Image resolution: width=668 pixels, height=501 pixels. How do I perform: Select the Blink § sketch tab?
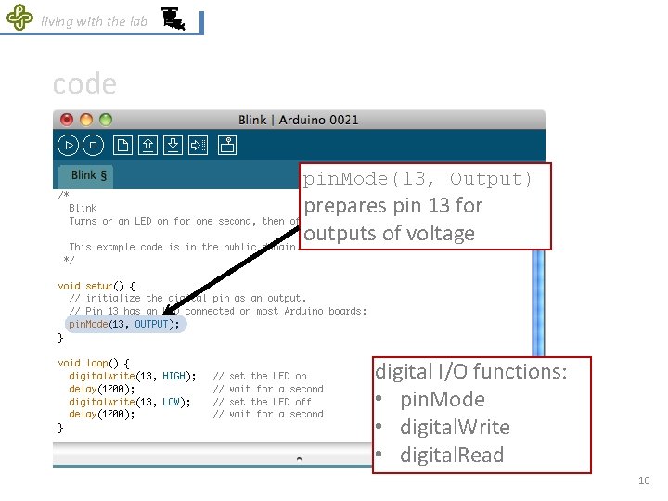coord(86,176)
